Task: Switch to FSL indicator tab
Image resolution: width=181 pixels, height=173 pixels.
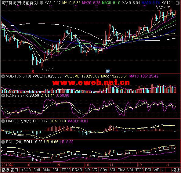Action: [56, 170]
